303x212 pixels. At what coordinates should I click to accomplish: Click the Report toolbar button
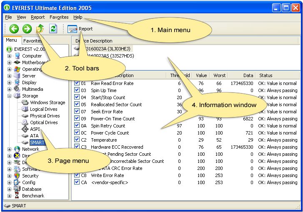point(80,29)
